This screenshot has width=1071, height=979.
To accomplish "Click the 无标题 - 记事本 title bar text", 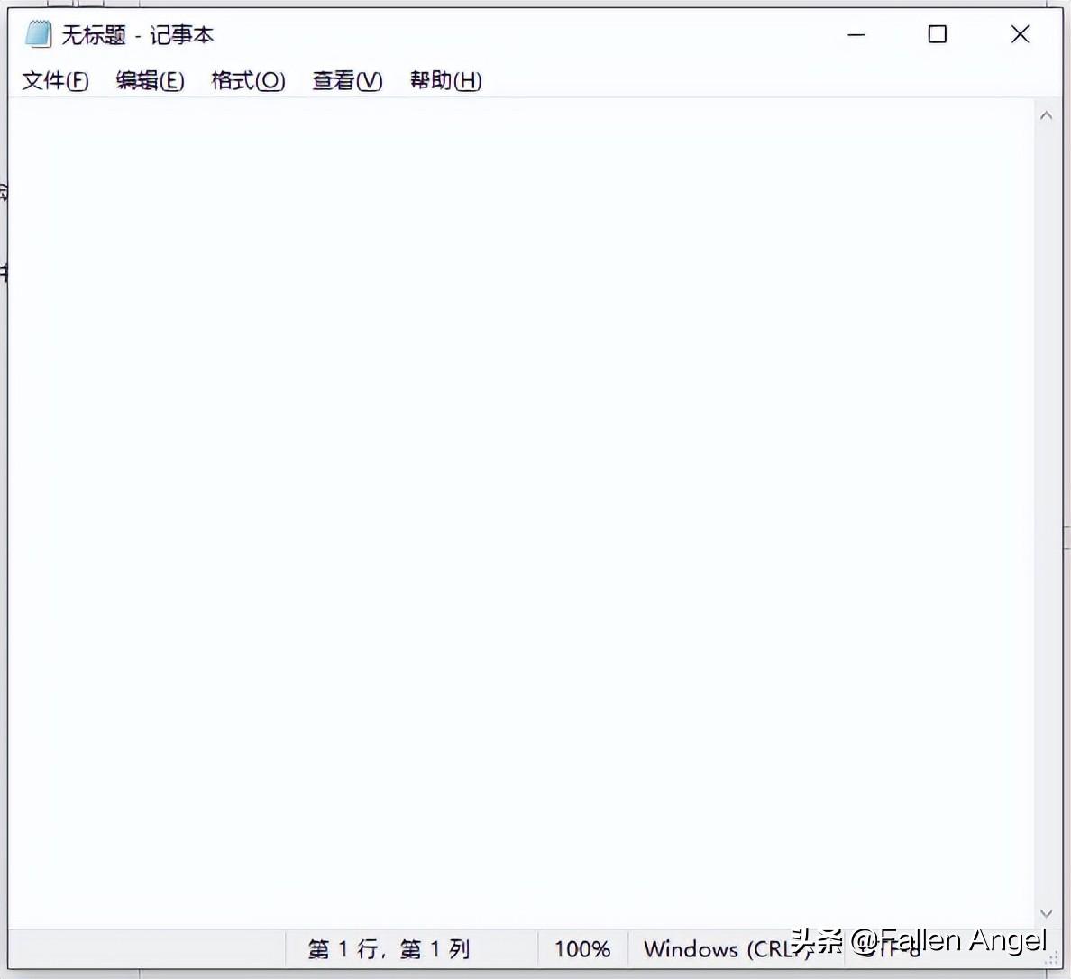I will tap(138, 34).
